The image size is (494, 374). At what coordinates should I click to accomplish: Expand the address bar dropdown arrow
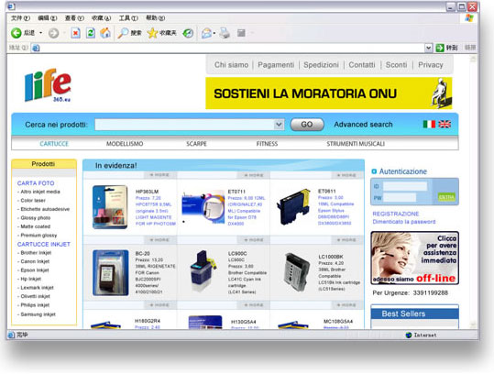click(x=428, y=48)
